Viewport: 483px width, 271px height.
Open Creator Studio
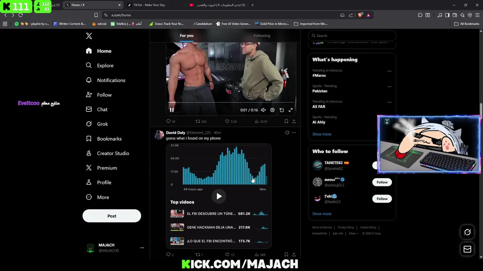(x=108, y=153)
